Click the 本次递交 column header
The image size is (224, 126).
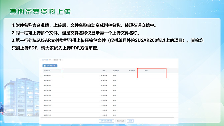click(x=132, y=71)
